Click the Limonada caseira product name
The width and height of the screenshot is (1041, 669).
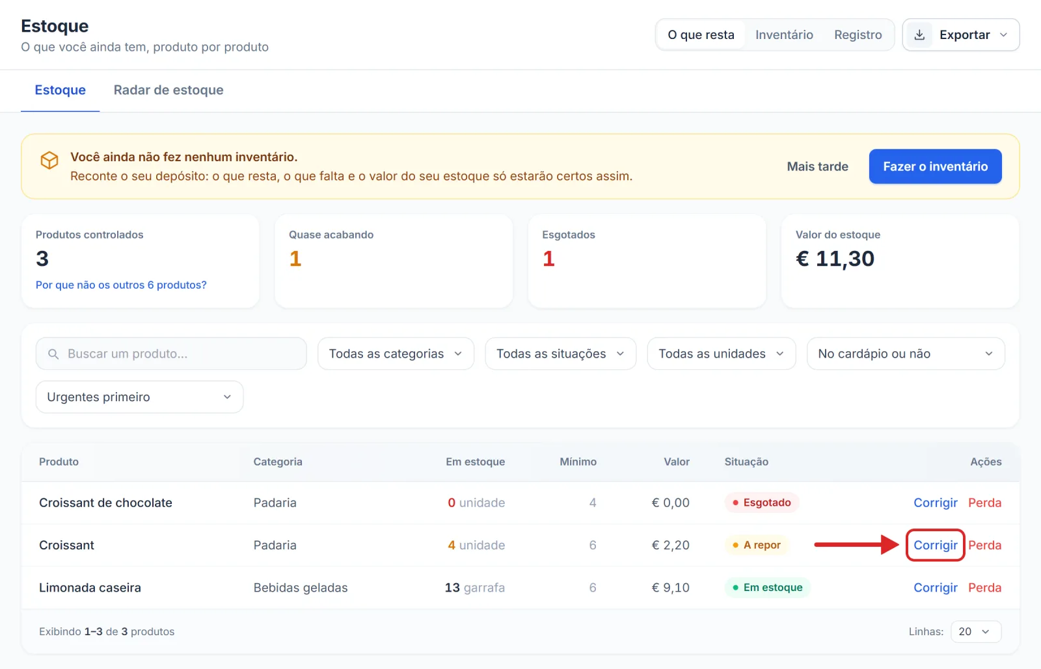coord(90,588)
